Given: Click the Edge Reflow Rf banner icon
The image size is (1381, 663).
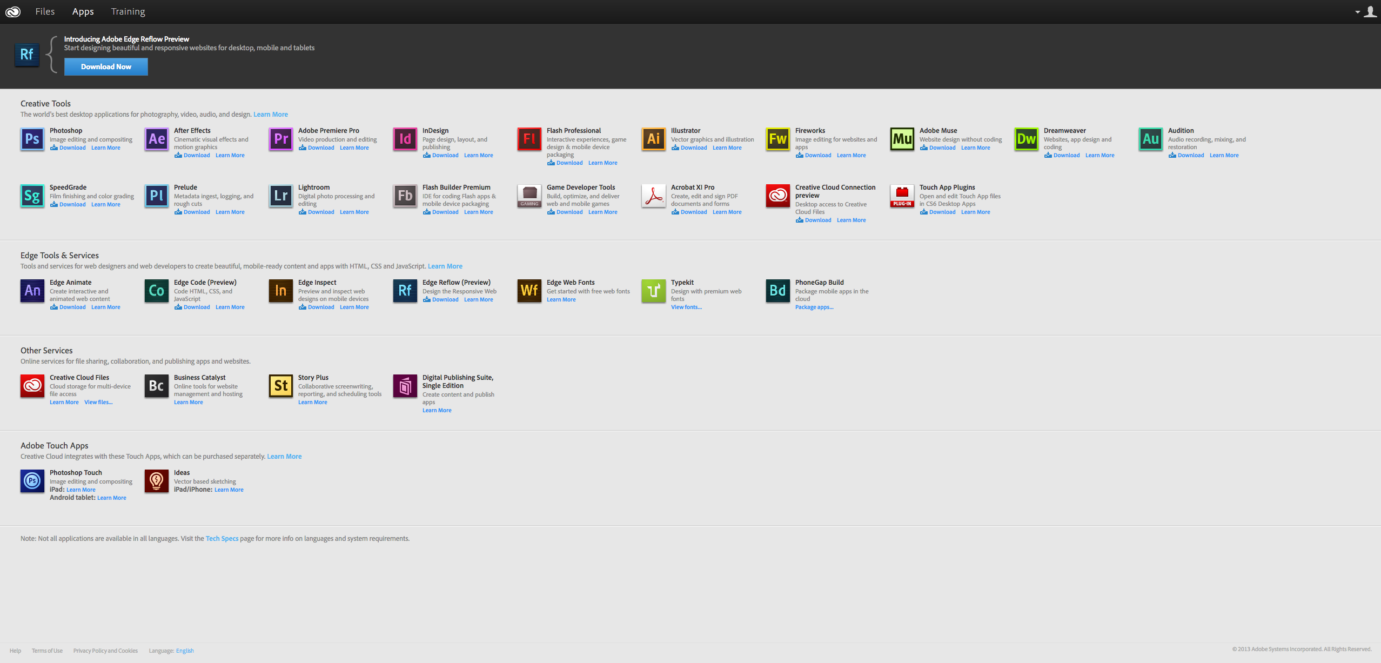Looking at the screenshot, I should 27,55.
